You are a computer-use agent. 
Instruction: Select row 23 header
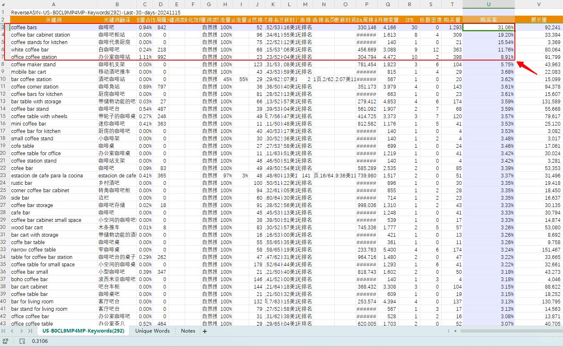[5, 175]
